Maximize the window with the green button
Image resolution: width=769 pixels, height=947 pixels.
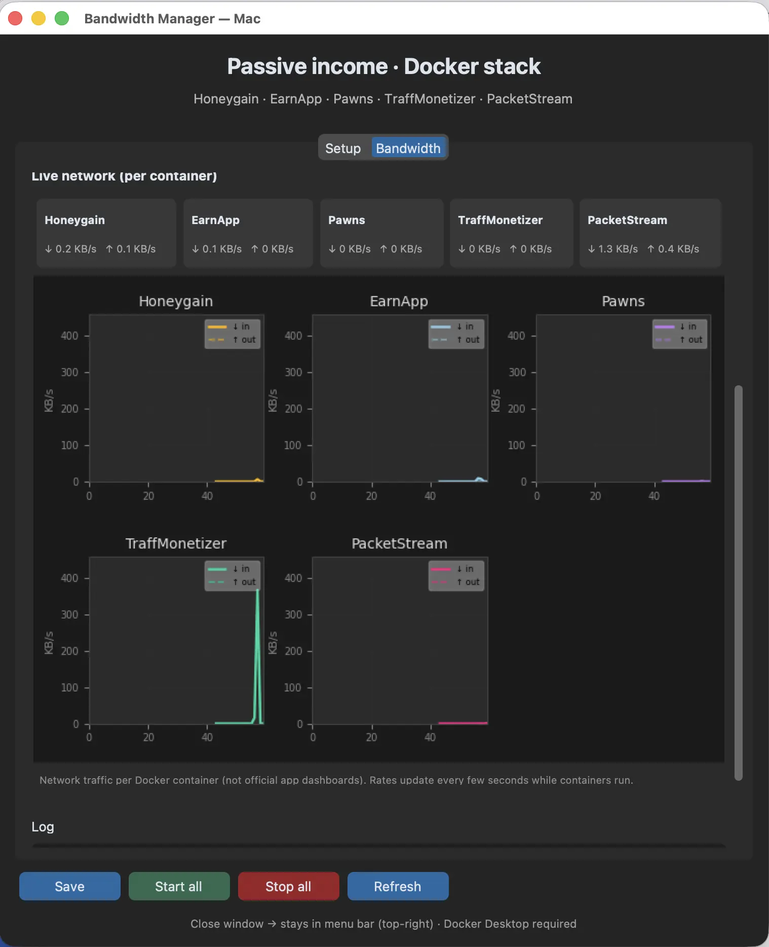click(x=62, y=18)
